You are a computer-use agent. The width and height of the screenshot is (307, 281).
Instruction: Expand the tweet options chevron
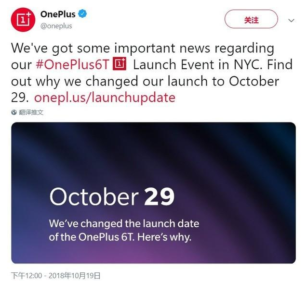click(291, 20)
